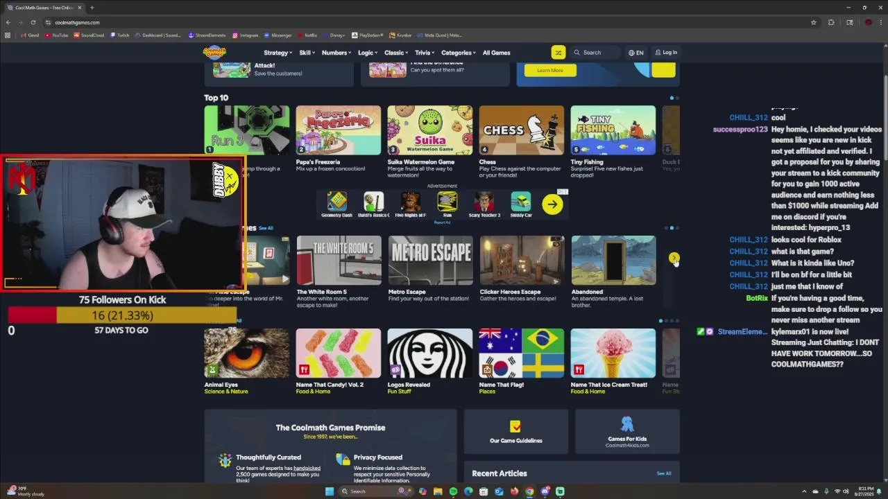Open the Clicker Heroes Escape thumbnail
Image resolution: width=888 pixels, height=499 pixels.
[x=522, y=260]
